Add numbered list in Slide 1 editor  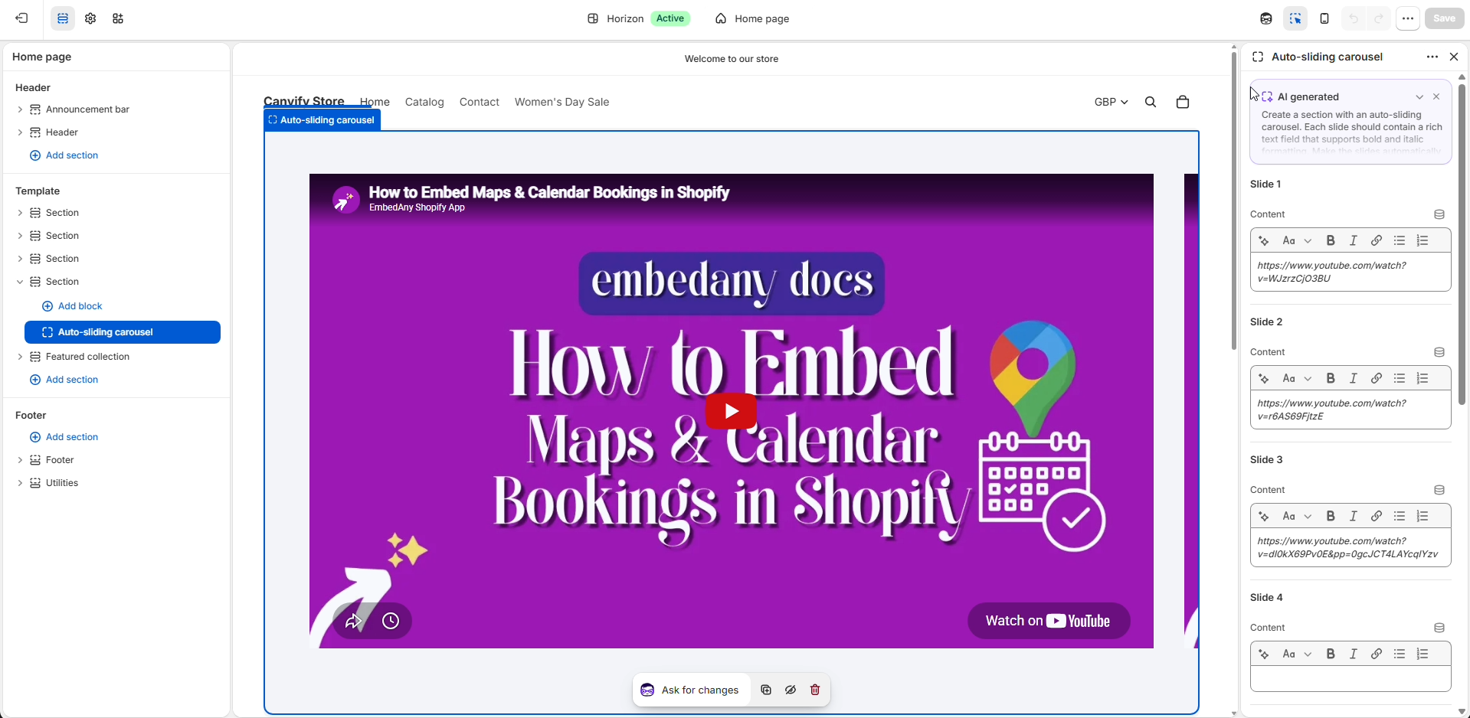click(x=1423, y=240)
